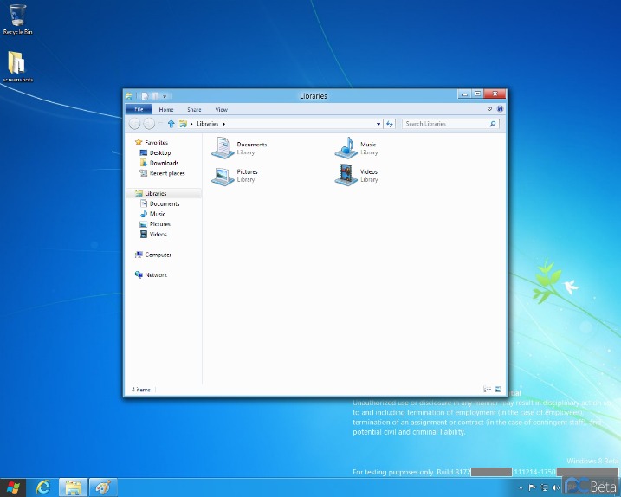Launch Internet Explorer from the taskbar
Image resolution: width=621 pixels, height=497 pixels.
tap(43, 487)
